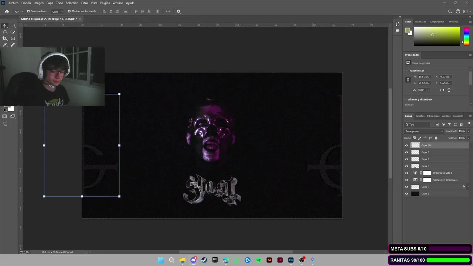Open Superponer blend mode dropdown
This screenshot has height=266, width=473.
coord(424,131)
